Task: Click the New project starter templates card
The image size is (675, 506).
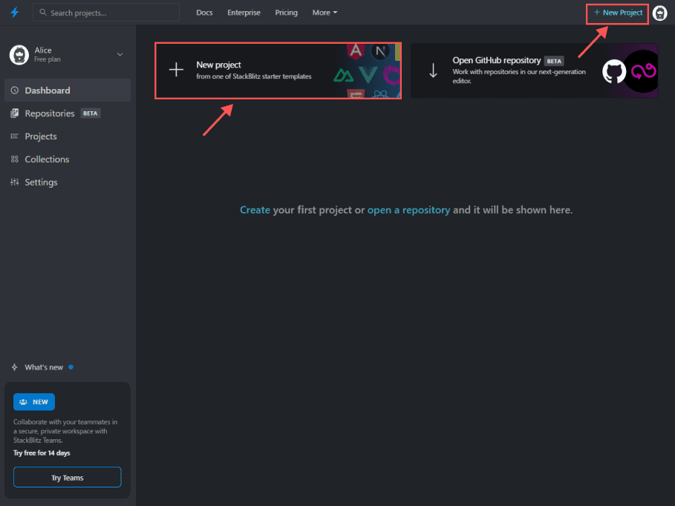Action: [x=278, y=70]
